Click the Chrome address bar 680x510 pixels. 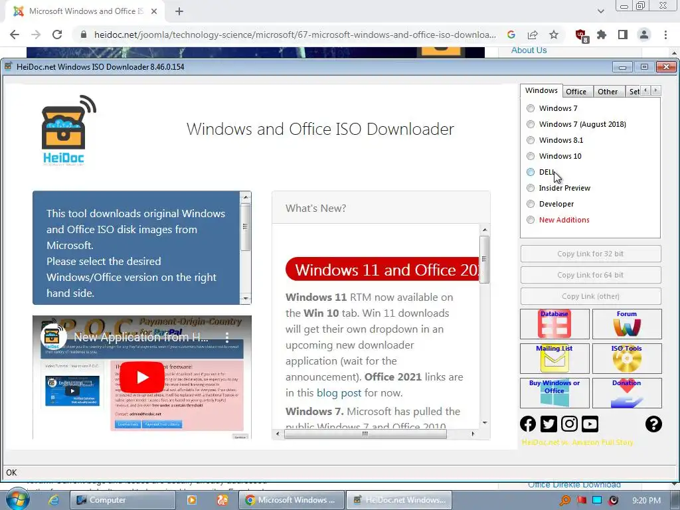(x=295, y=35)
